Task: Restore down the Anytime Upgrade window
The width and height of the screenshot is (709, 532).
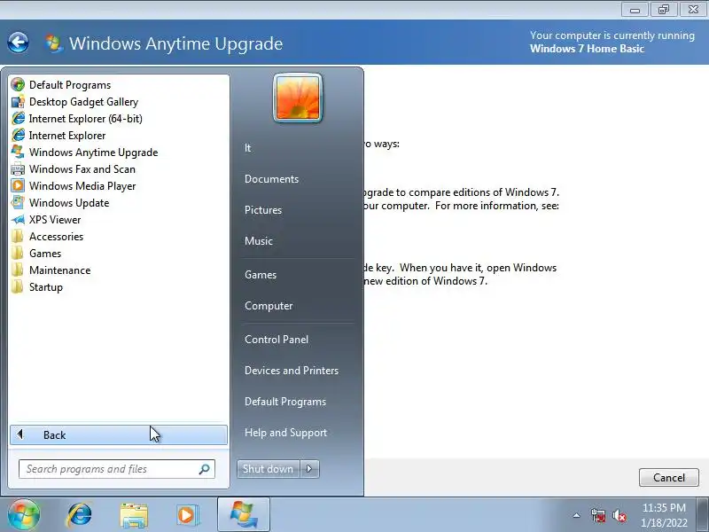Action: 663,10
